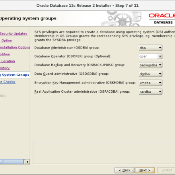Click the Next button

point(145,170)
